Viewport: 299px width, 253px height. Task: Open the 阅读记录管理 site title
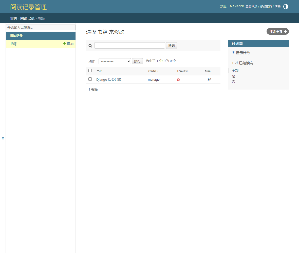tap(28, 7)
